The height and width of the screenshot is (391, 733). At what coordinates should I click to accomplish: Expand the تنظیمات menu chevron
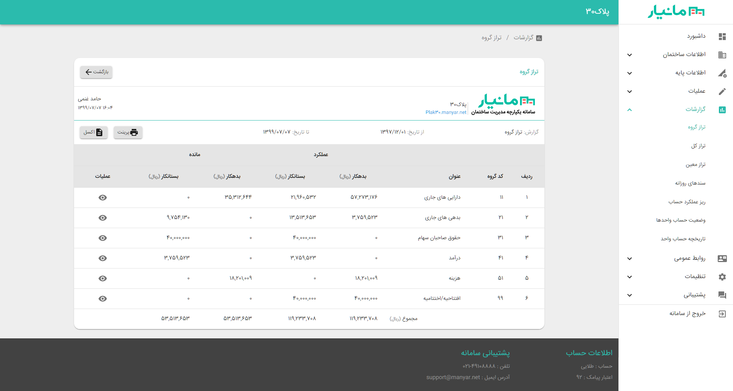[x=630, y=277]
